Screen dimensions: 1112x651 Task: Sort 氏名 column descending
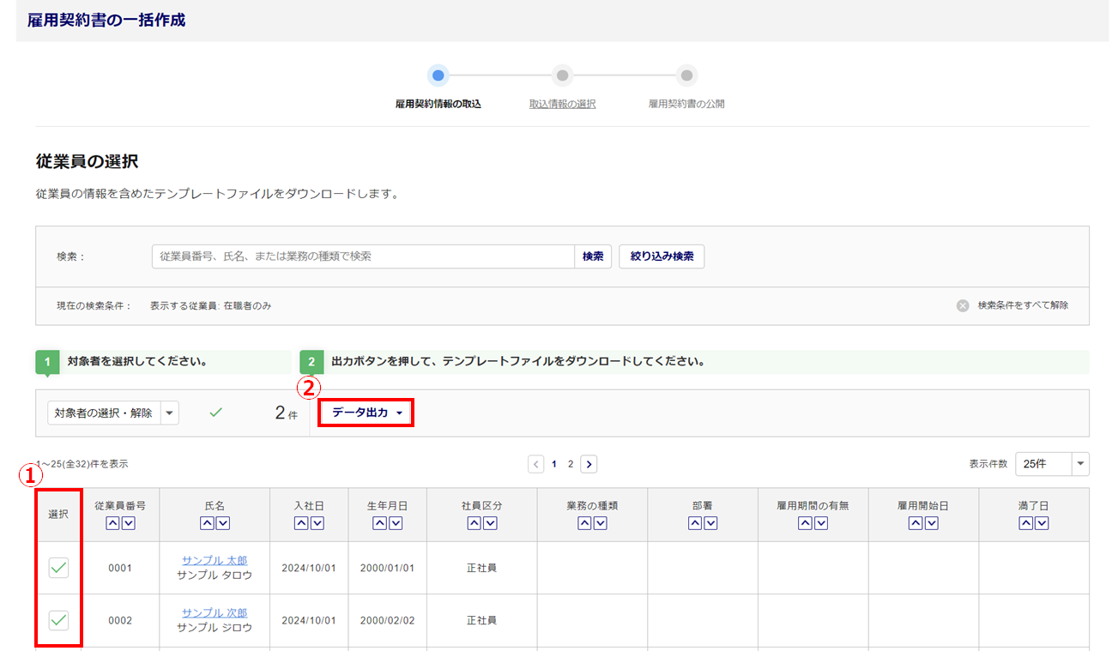point(222,524)
